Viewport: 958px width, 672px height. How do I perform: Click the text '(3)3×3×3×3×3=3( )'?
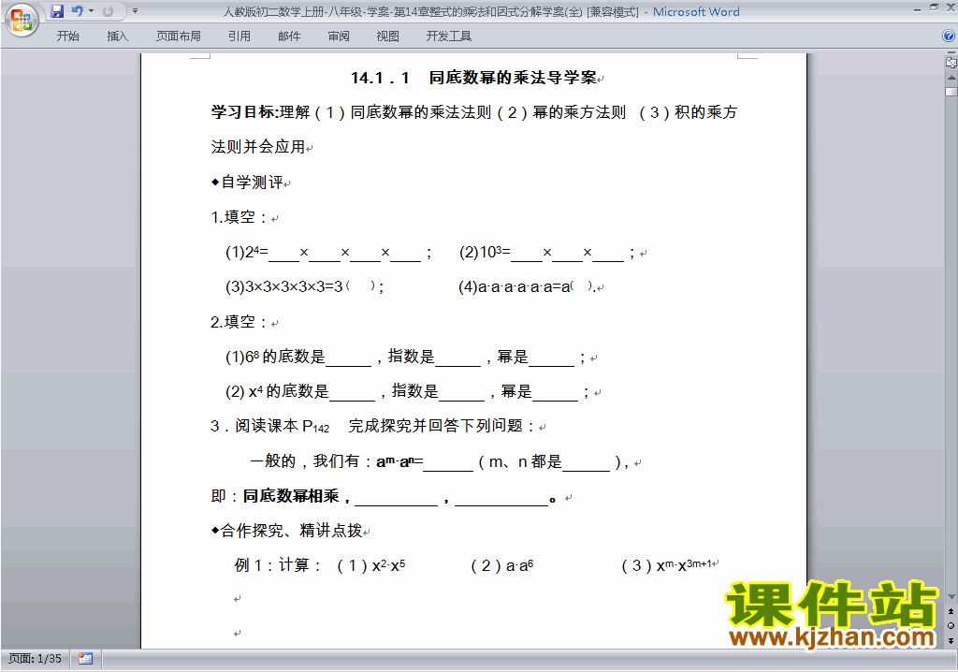point(301,286)
